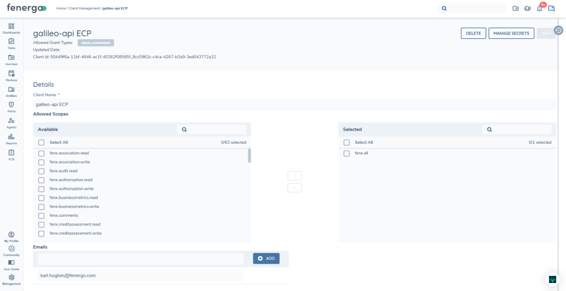Click the Emails input field
566x291 pixels.
tap(141, 259)
